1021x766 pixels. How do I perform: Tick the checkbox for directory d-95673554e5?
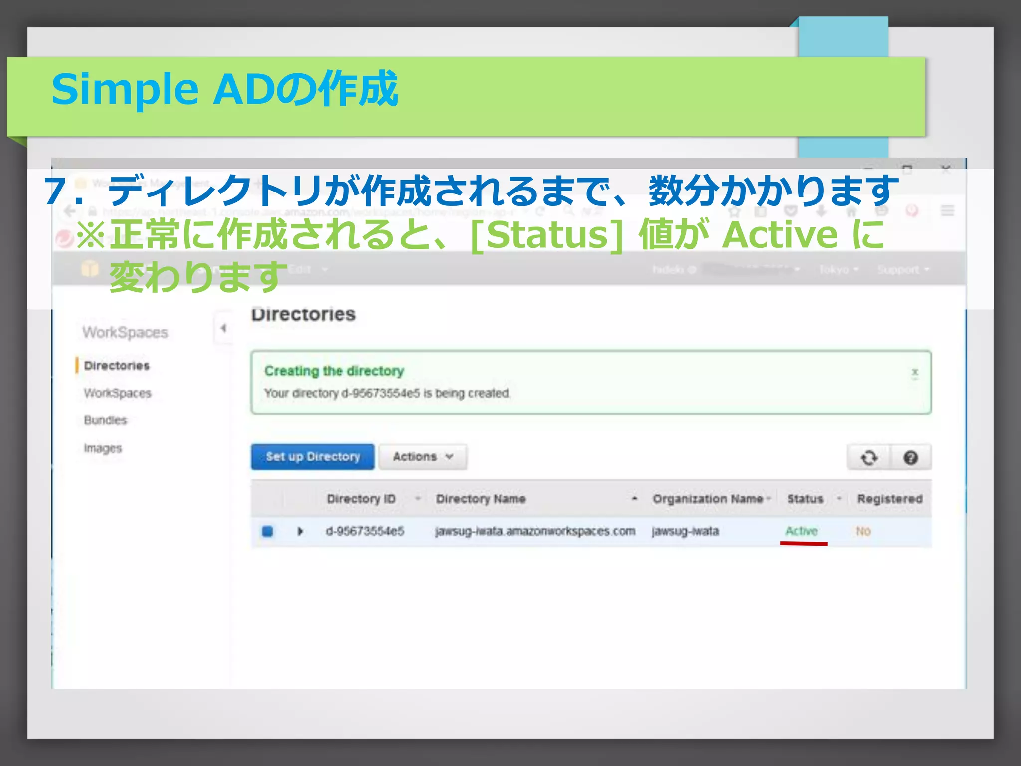[x=268, y=531]
